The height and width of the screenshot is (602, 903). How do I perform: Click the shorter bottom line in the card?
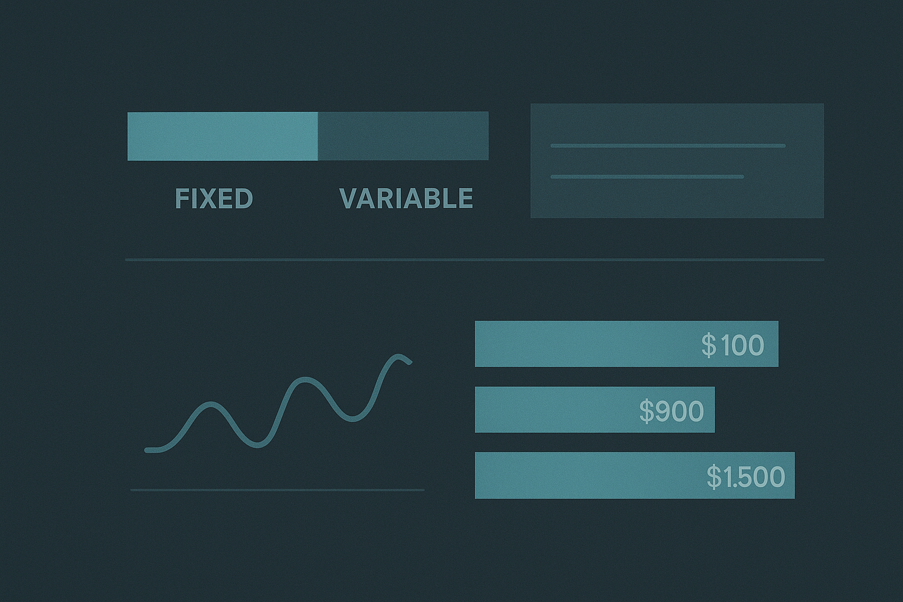pyautogui.click(x=647, y=176)
